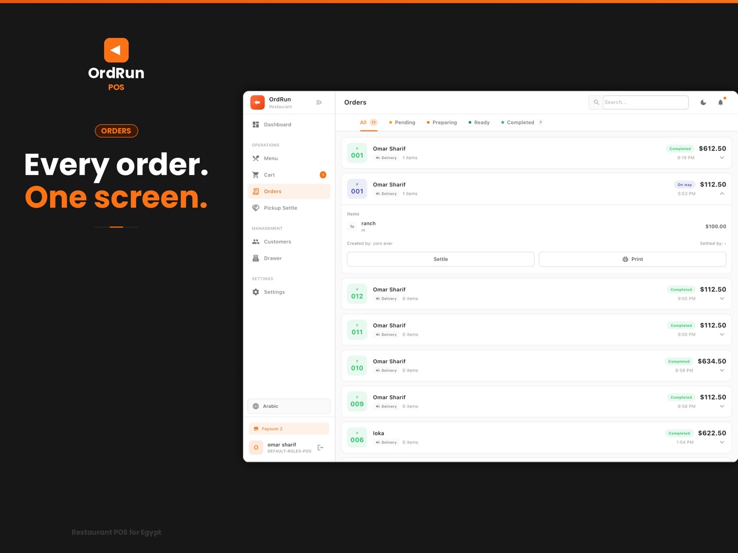Click the $634.50 order total
Viewport: 738px width, 553px height.
point(712,361)
